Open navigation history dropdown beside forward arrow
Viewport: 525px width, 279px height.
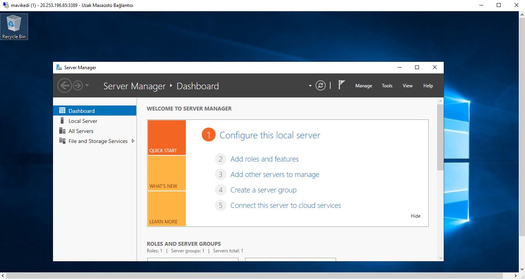[87, 85]
